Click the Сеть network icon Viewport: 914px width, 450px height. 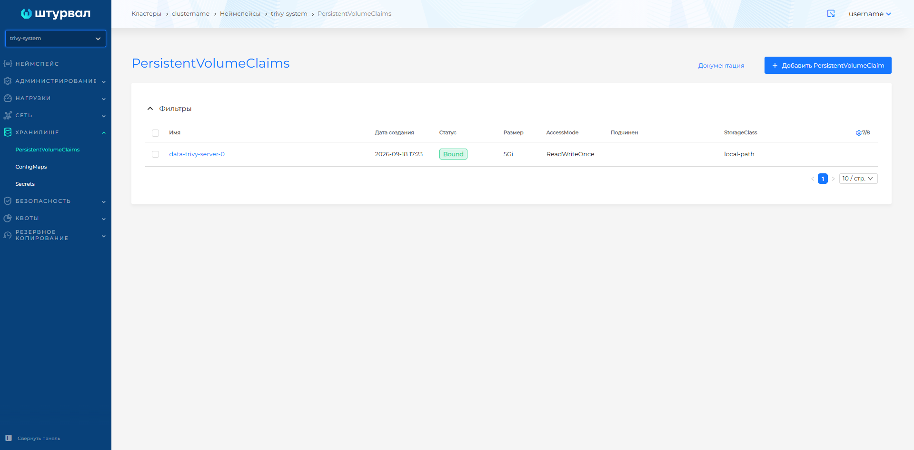click(8, 115)
